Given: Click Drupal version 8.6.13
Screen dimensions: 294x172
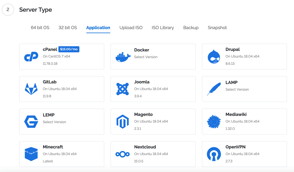Looking at the screenshot, I should coord(230,64).
